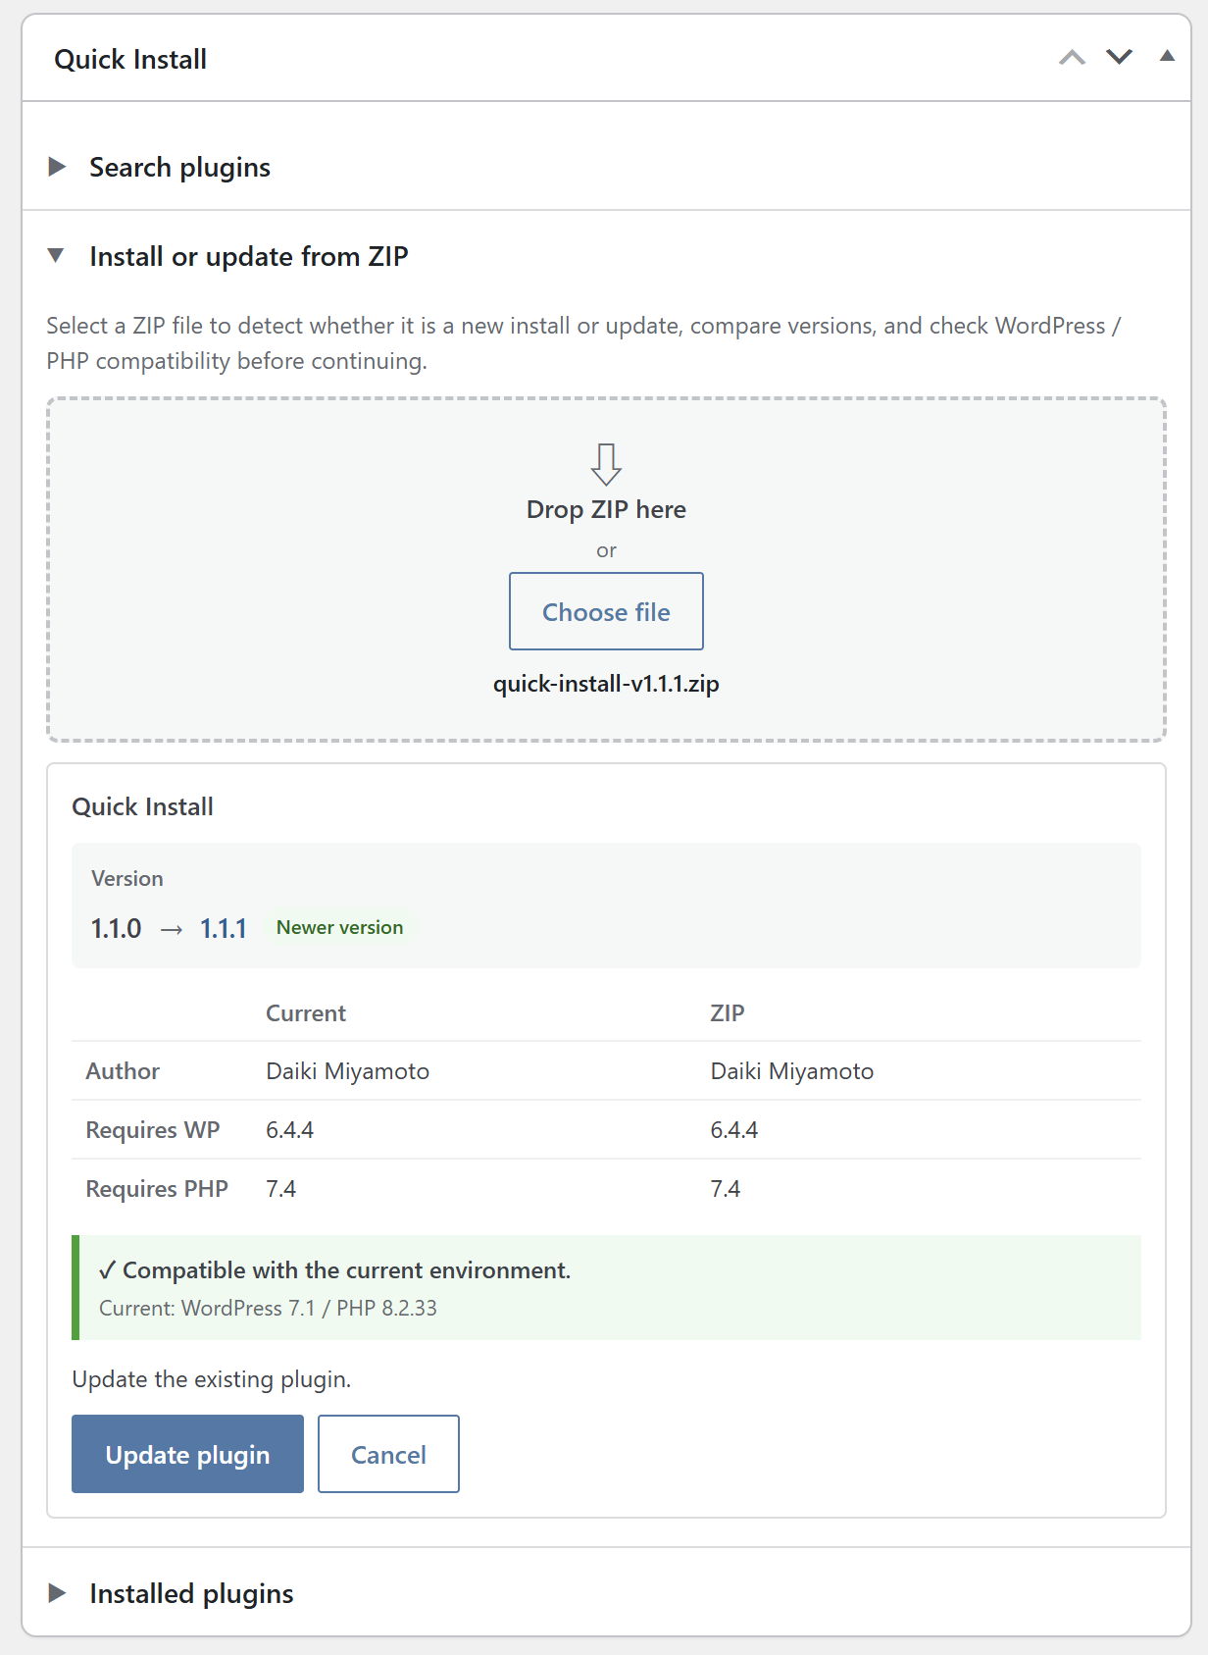Screen dimensions: 1208x1655
Task: Click the ZIP column header
Action: click(x=728, y=1013)
